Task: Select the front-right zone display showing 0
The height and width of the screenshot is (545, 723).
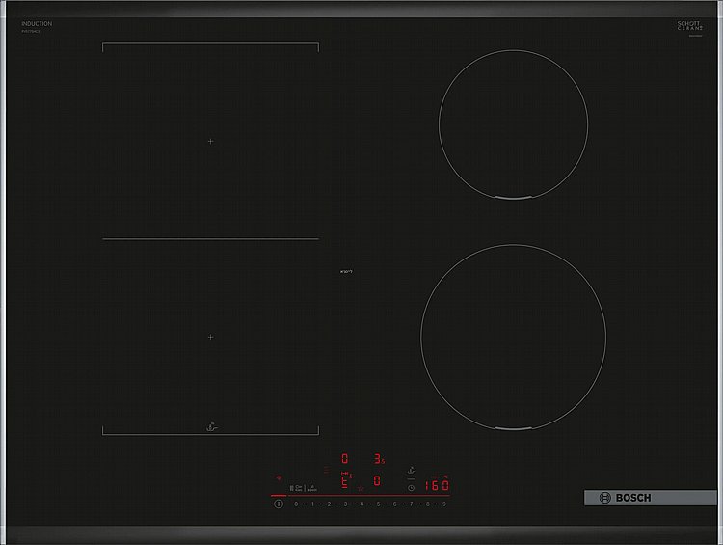Action: 378,480
